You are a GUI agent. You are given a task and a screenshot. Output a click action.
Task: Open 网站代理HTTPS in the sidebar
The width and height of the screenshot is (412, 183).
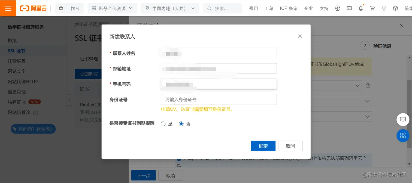click(x=23, y=82)
